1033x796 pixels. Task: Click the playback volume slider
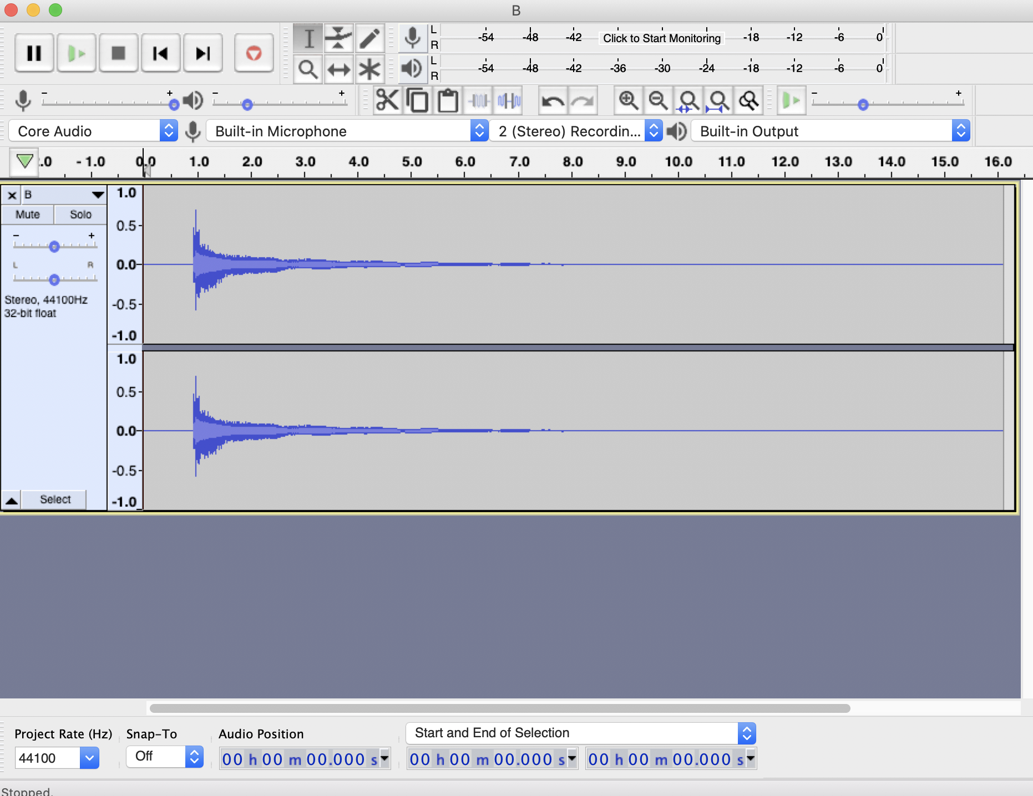[280, 103]
